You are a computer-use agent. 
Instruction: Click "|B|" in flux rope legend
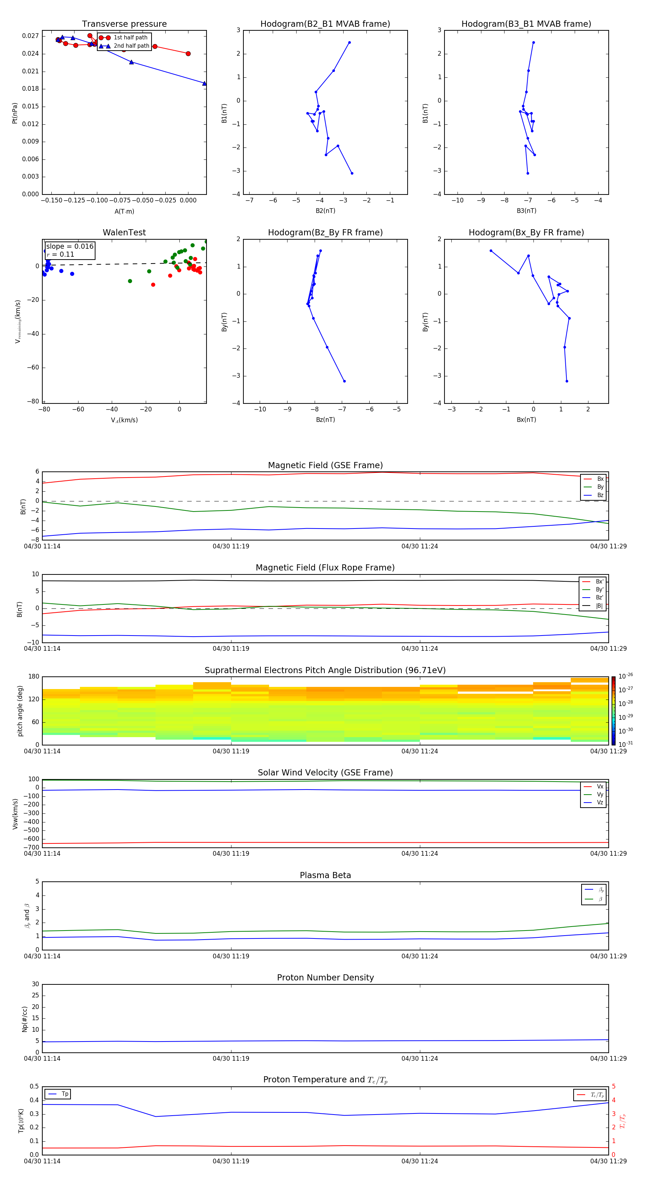pos(600,606)
